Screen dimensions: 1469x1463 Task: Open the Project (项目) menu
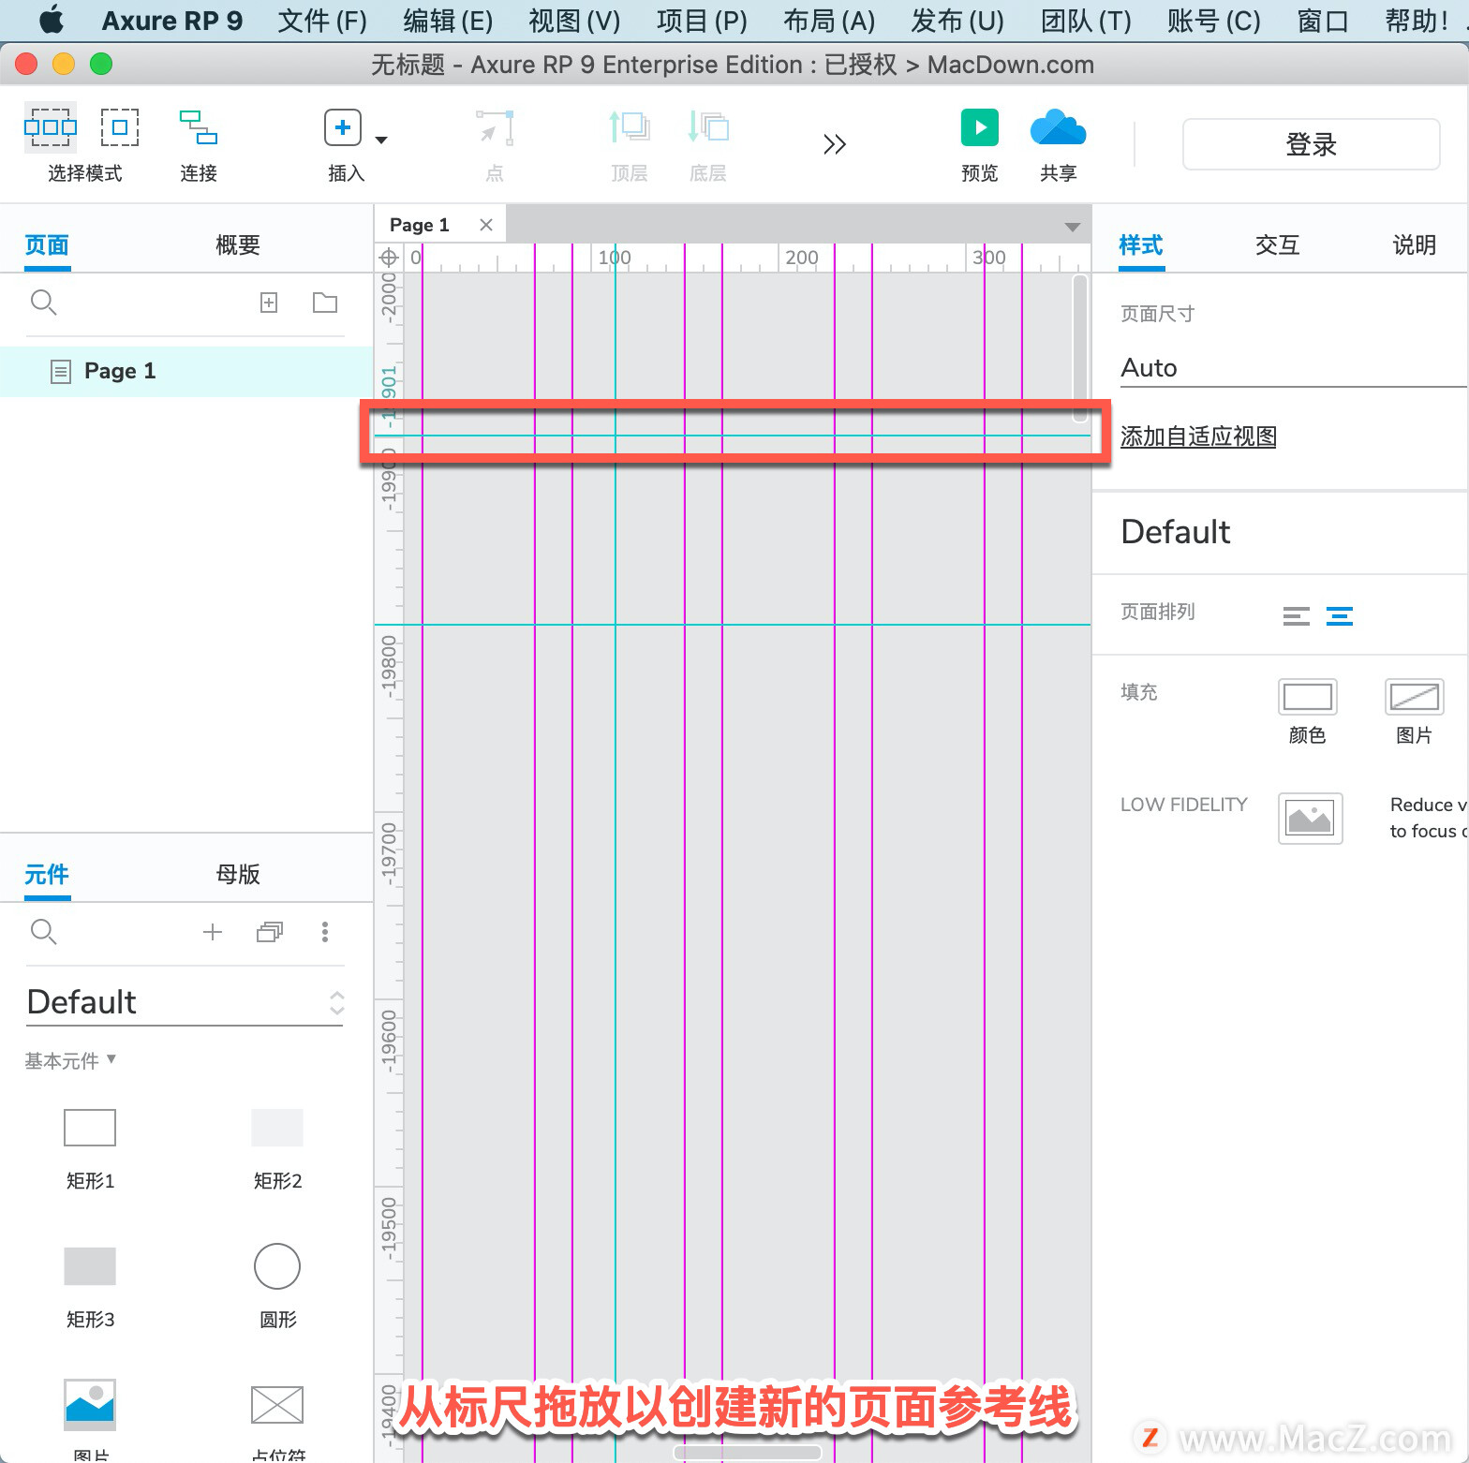702,21
